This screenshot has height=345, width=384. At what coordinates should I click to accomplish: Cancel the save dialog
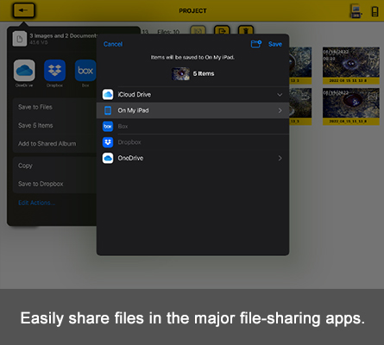113,44
